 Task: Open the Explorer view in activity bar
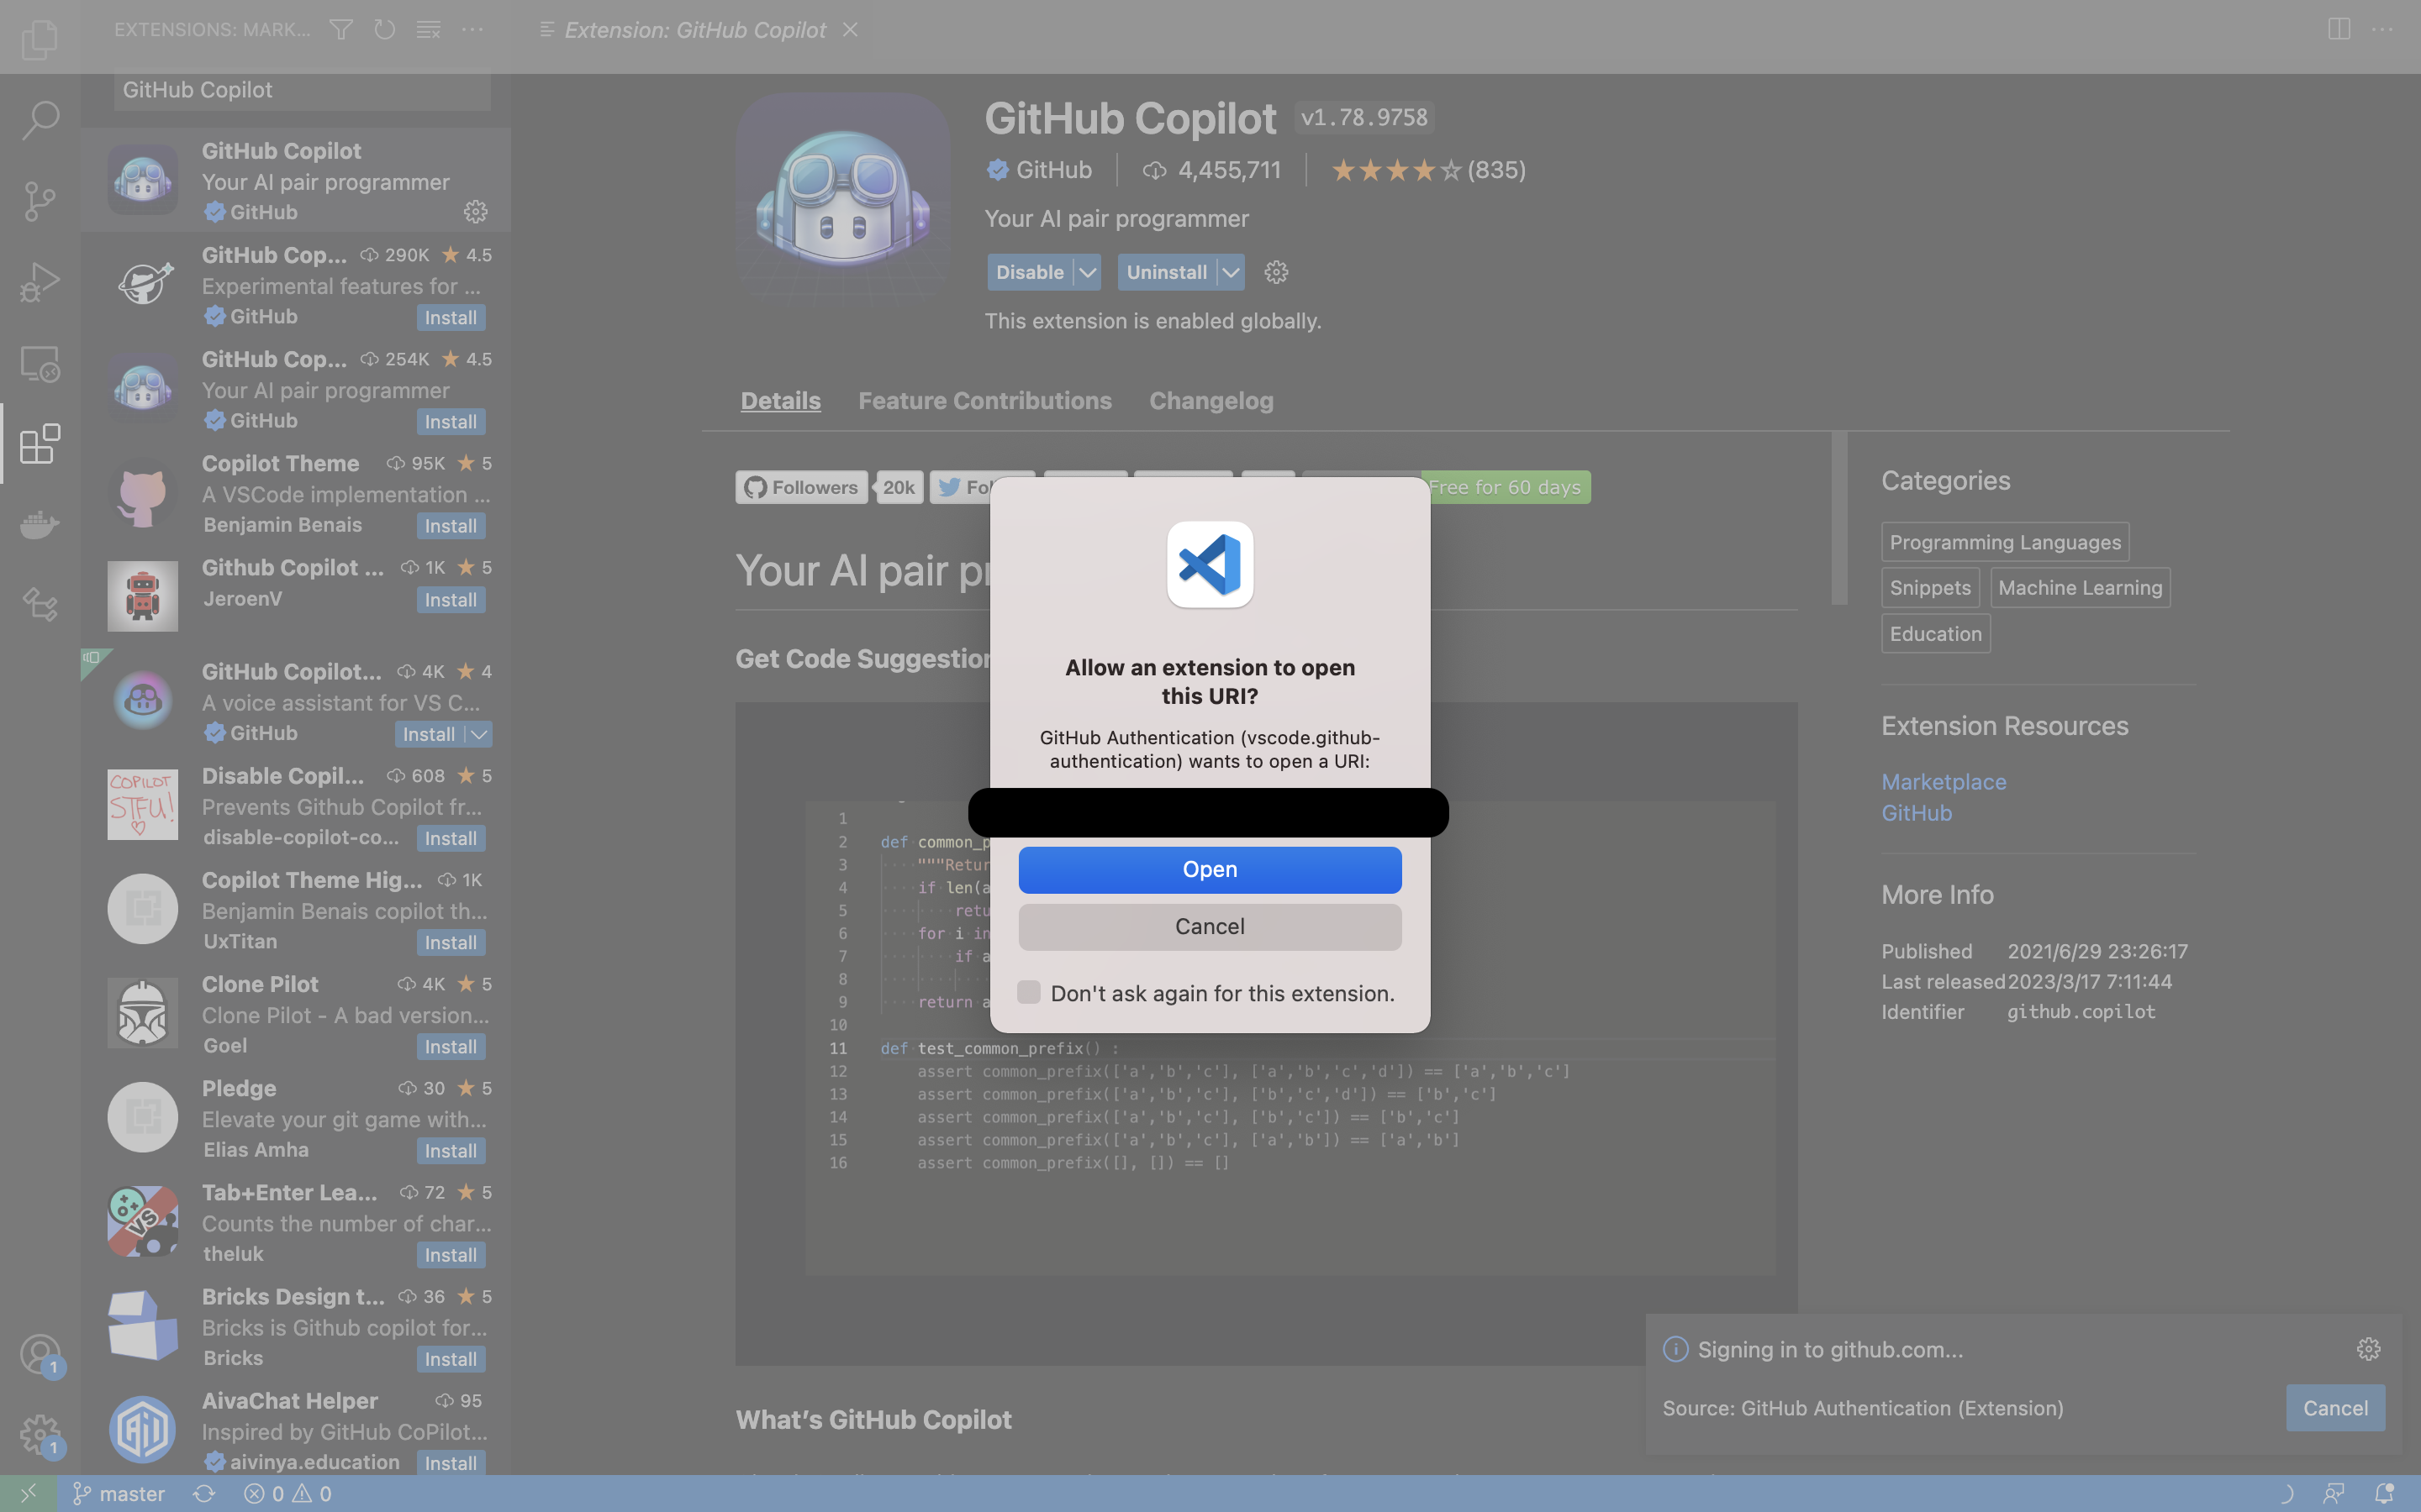39,40
